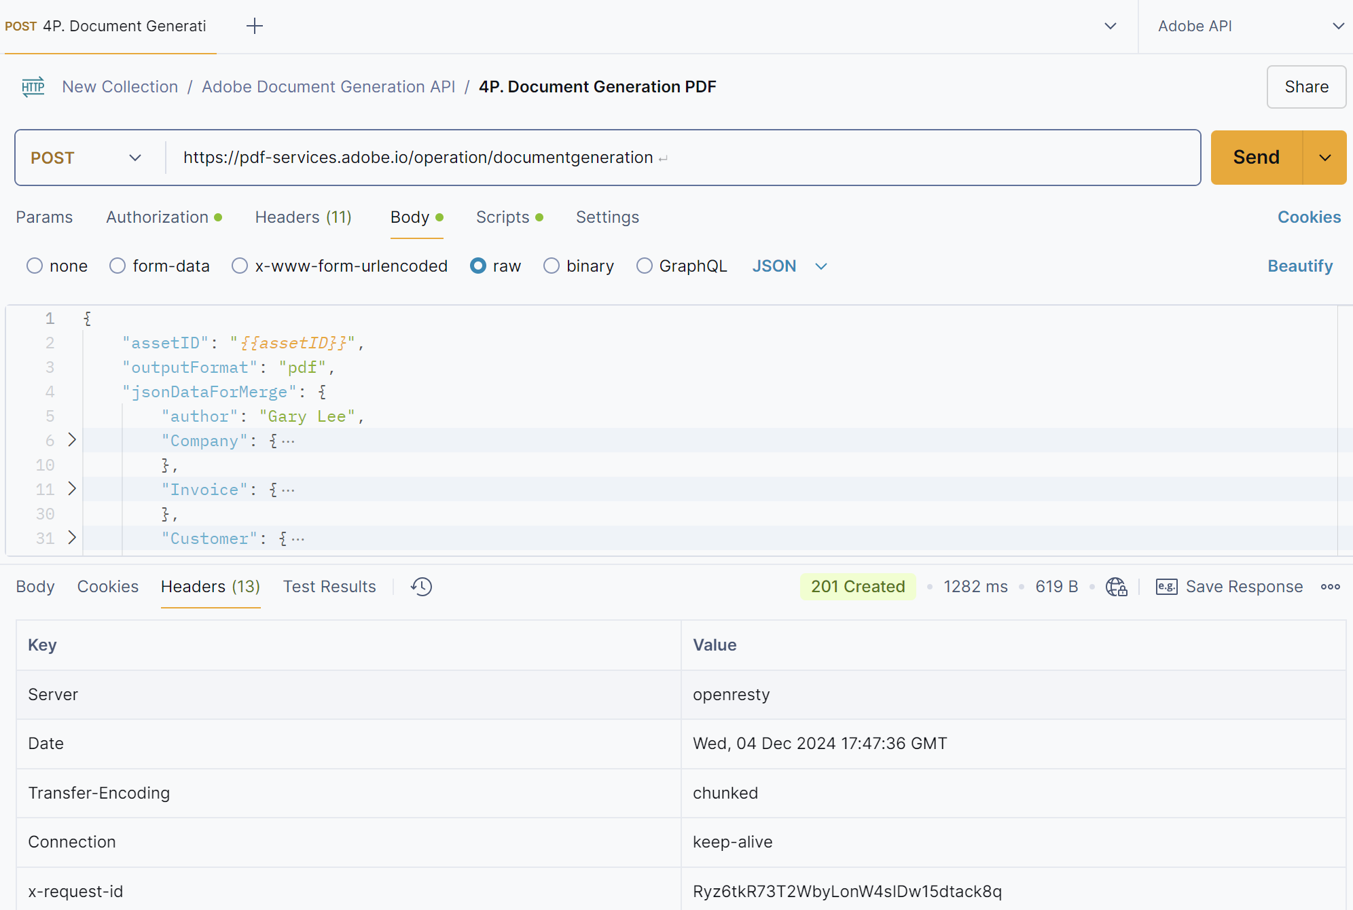1353x910 pixels.
Task: Switch to the Authorization tab
Action: [158, 217]
